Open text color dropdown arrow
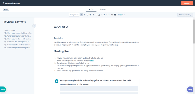The height and width of the screenshot is (94, 195). pos(101,15)
